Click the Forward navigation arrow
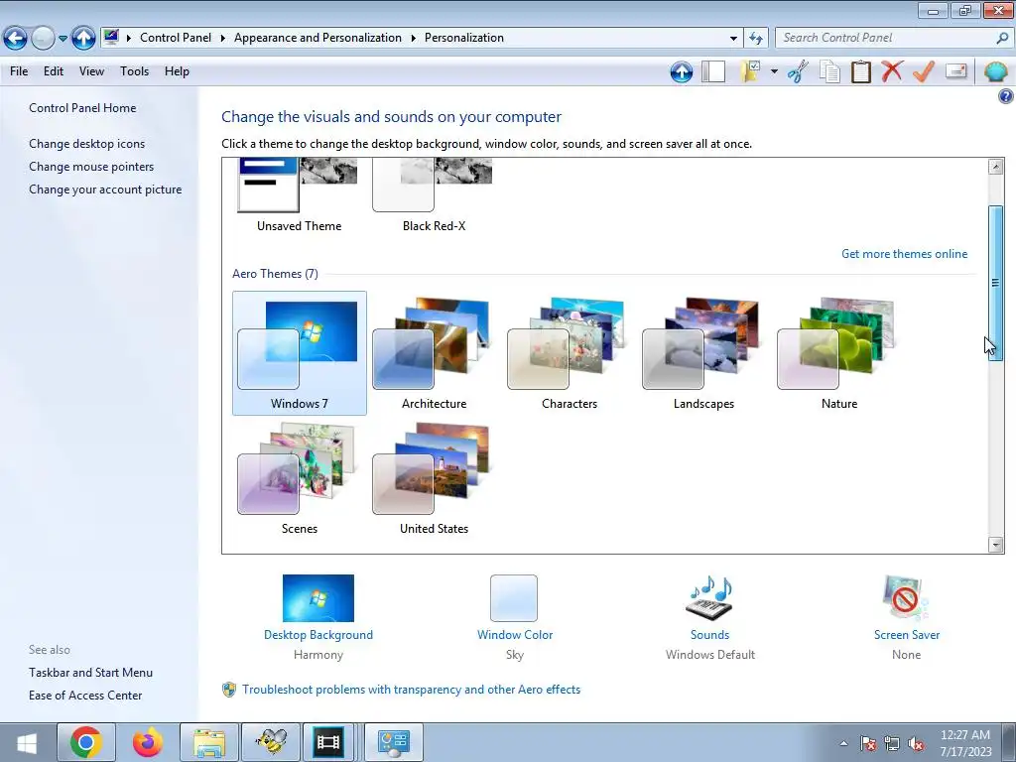This screenshot has width=1016, height=762. 43,39
